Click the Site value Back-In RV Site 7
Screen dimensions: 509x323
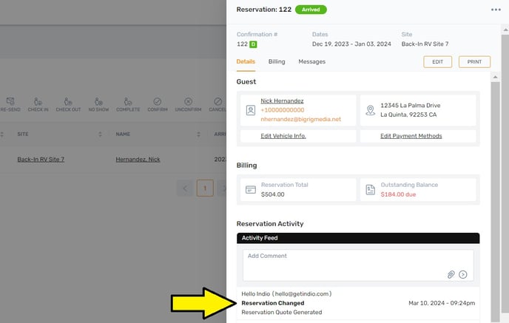click(x=425, y=44)
